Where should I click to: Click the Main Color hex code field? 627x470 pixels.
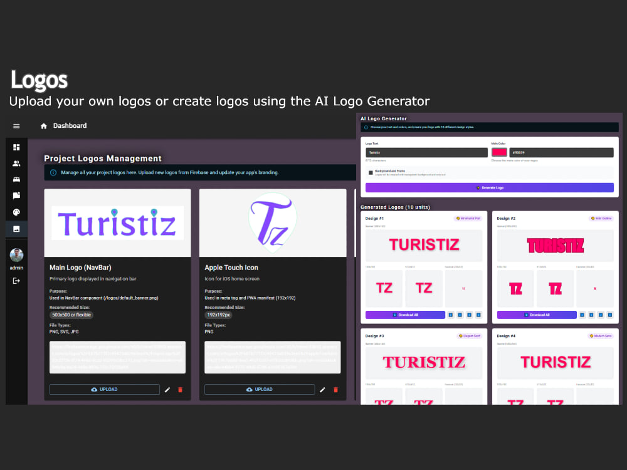click(561, 153)
